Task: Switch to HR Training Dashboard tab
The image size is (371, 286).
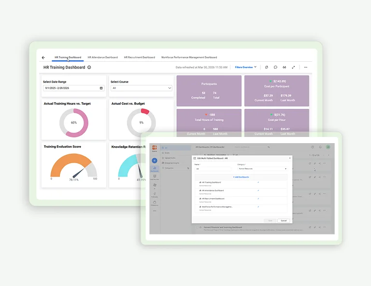Action: click(68, 57)
